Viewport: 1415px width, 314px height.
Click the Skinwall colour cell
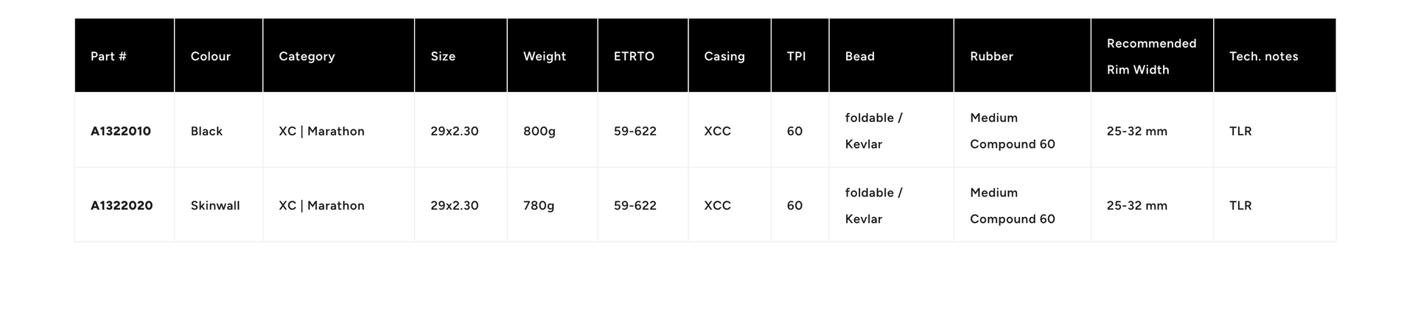click(215, 206)
